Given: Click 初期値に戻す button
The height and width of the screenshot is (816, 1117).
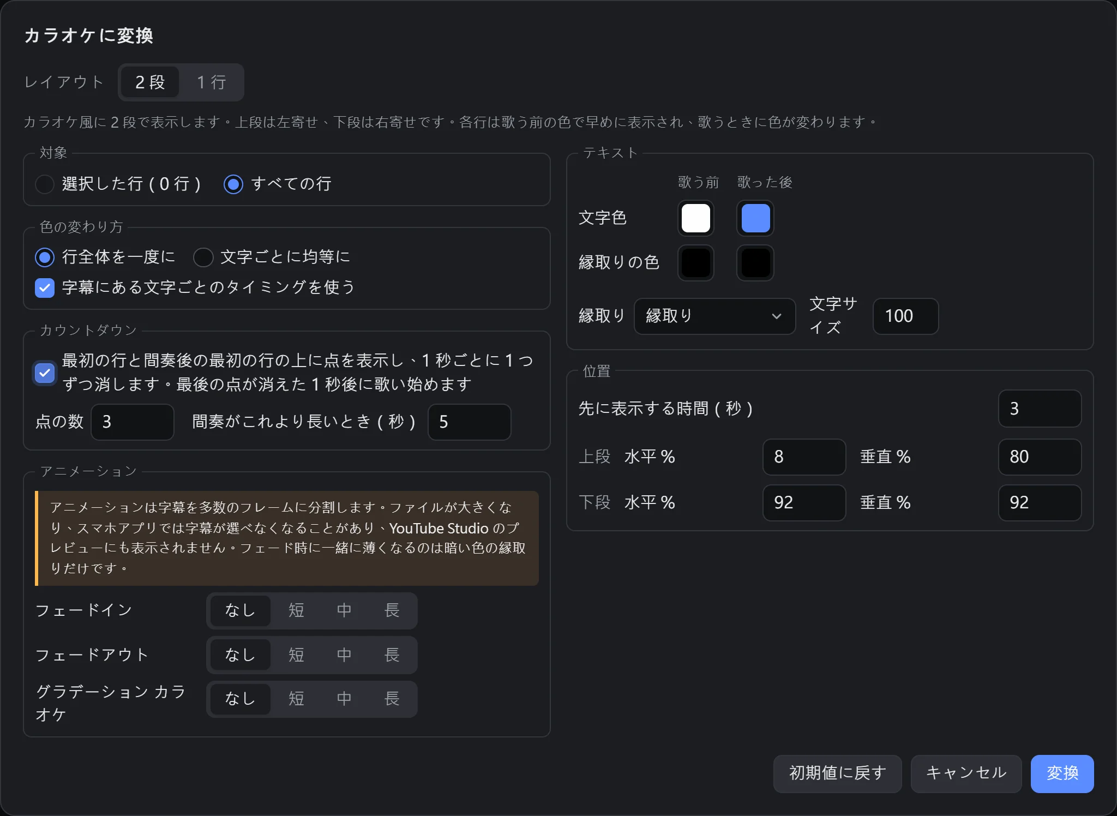Looking at the screenshot, I should (x=837, y=773).
